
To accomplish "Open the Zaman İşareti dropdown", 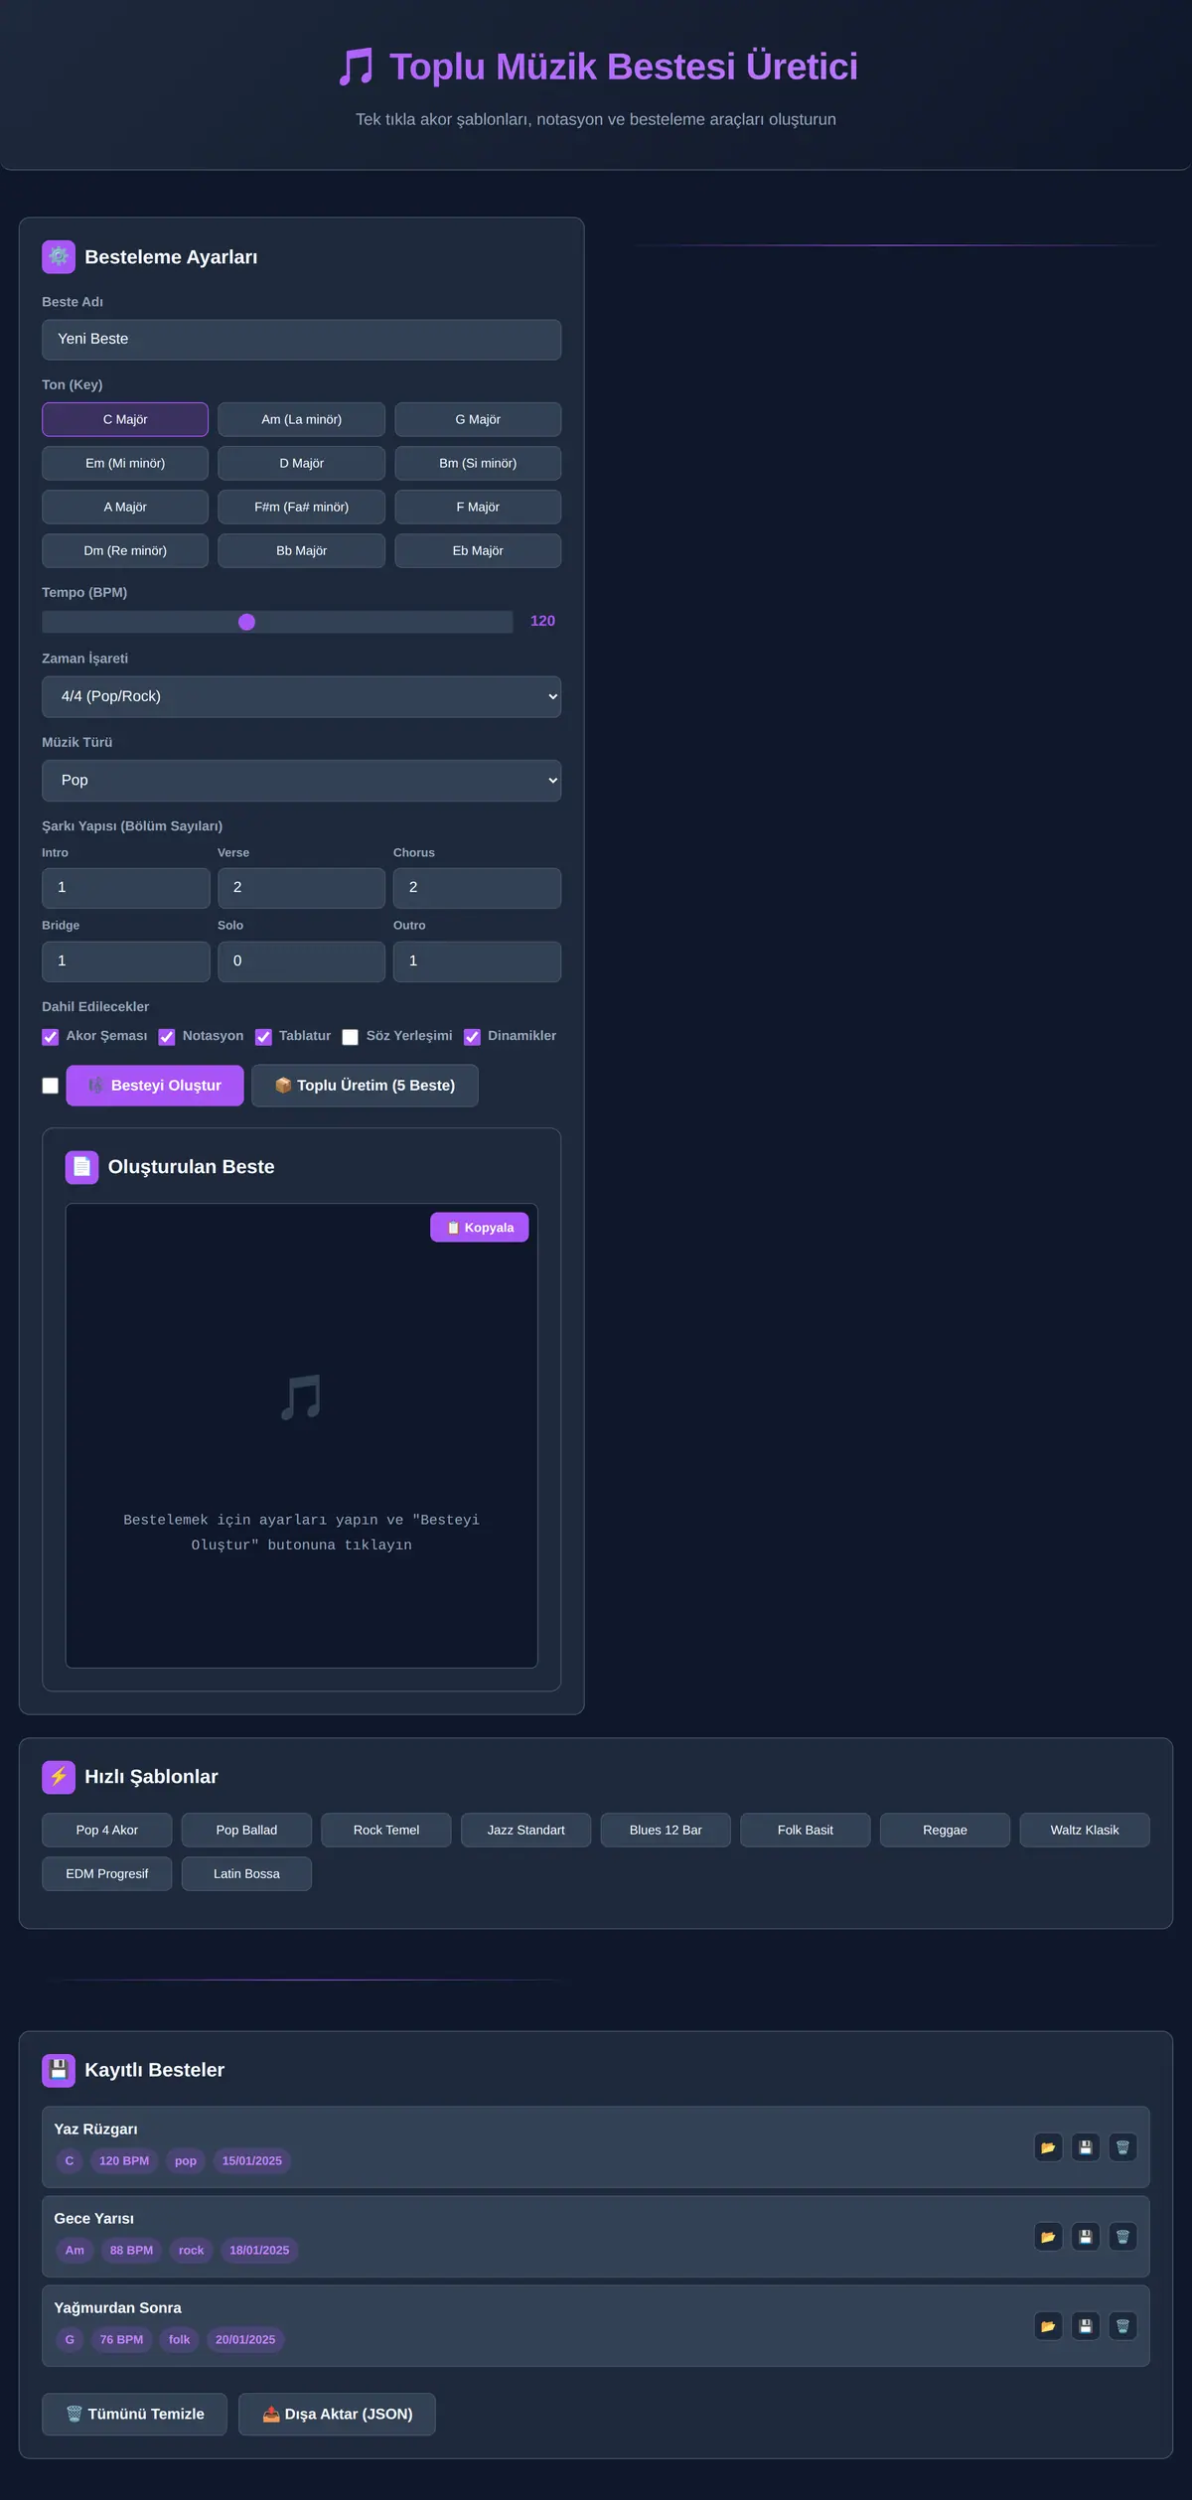I will click(x=301, y=696).
